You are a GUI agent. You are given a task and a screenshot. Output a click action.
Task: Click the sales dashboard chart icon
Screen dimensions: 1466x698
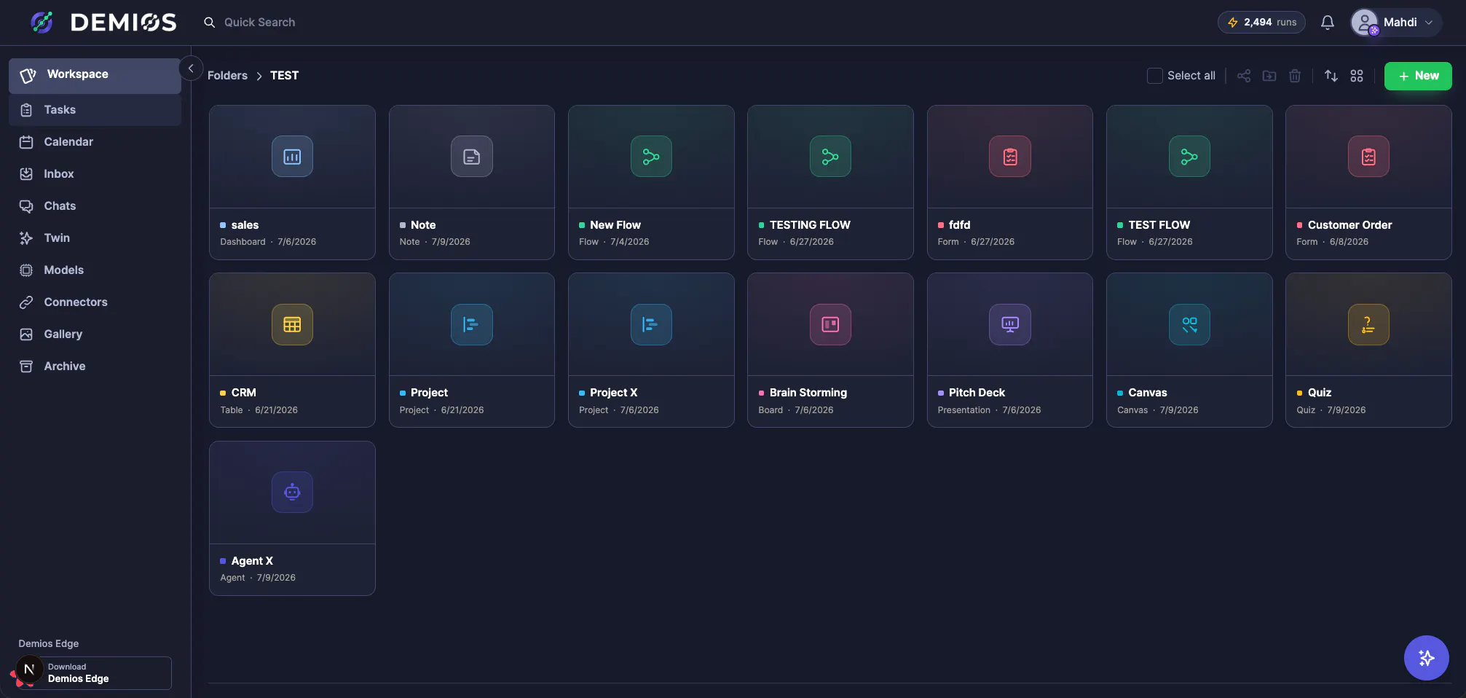[292, 157]
